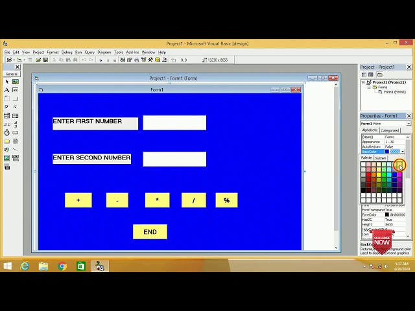Open the Format menu
The width and height of the screenshot is (415, 311).
[53, 52]
